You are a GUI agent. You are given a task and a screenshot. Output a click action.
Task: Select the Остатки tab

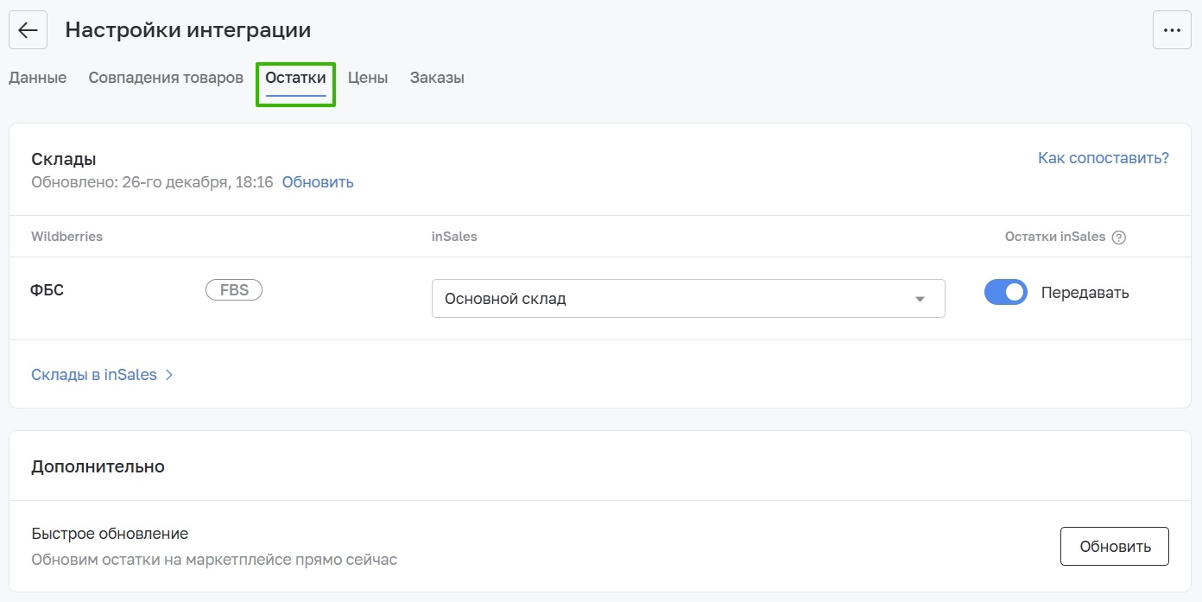(295, 78)
